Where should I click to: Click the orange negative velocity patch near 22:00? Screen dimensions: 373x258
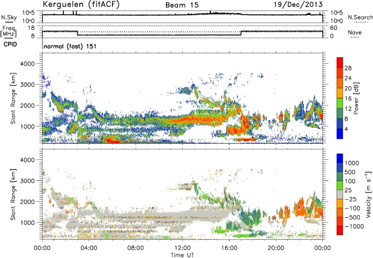pyautogui.click(x=300, y=207)
